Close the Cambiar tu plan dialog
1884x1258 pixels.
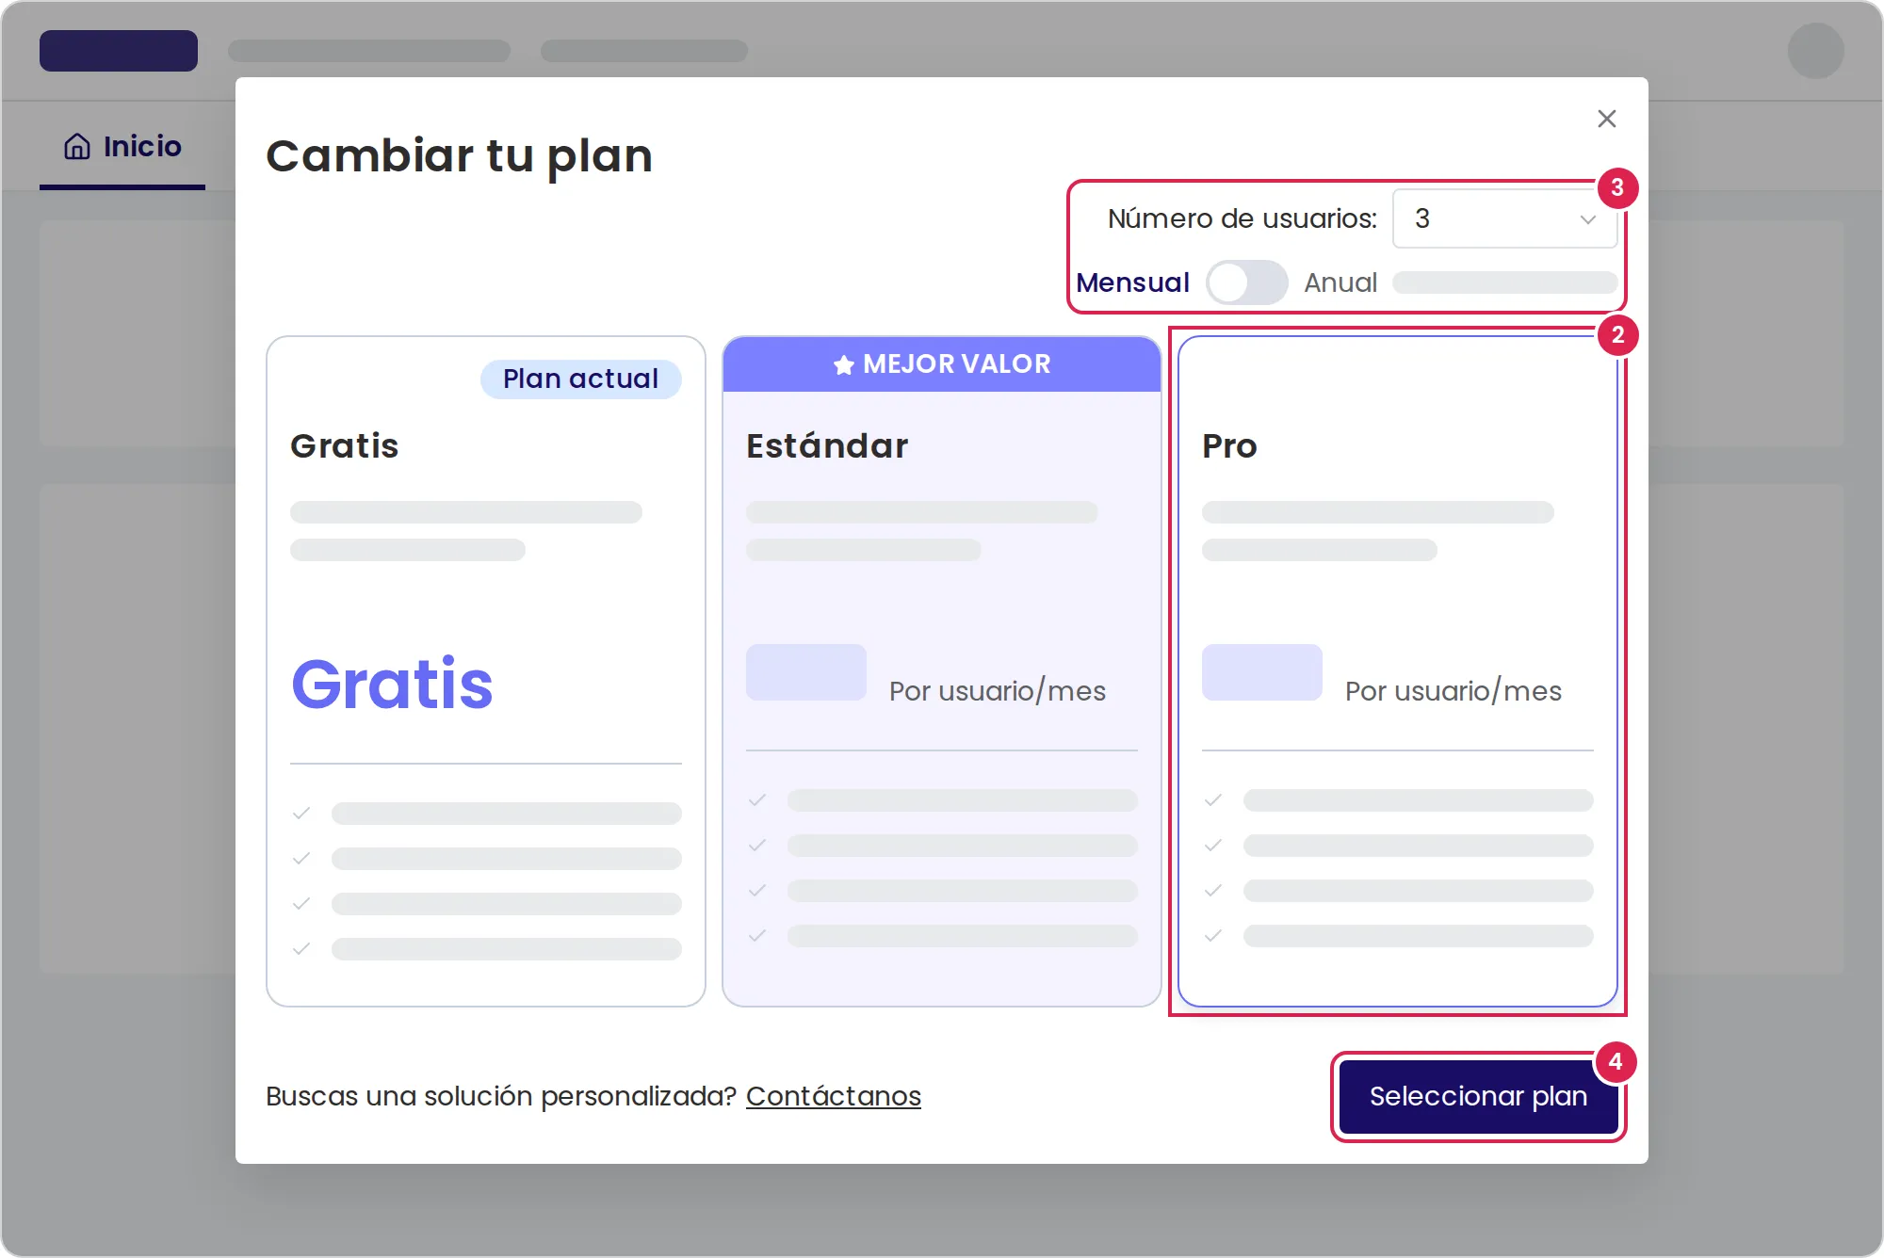click(x=1606, y=119)
